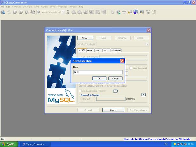This screenshot has height=147, width=196.
Task: Click the Rename... button
Action: point(122,38)
